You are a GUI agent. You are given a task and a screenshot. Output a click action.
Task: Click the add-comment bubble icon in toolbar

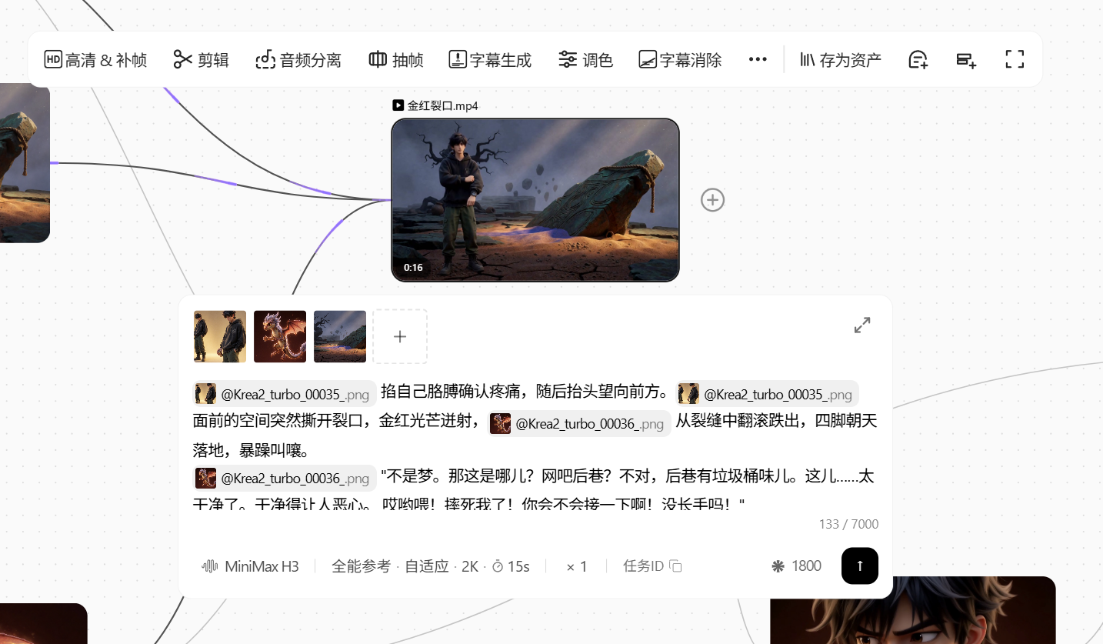click(x=918, y=59)
